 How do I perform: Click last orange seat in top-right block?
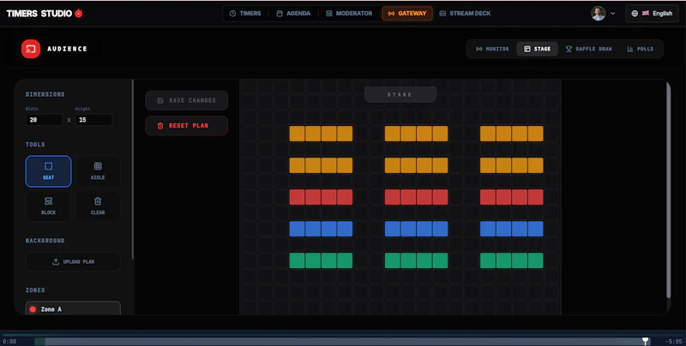535,134
